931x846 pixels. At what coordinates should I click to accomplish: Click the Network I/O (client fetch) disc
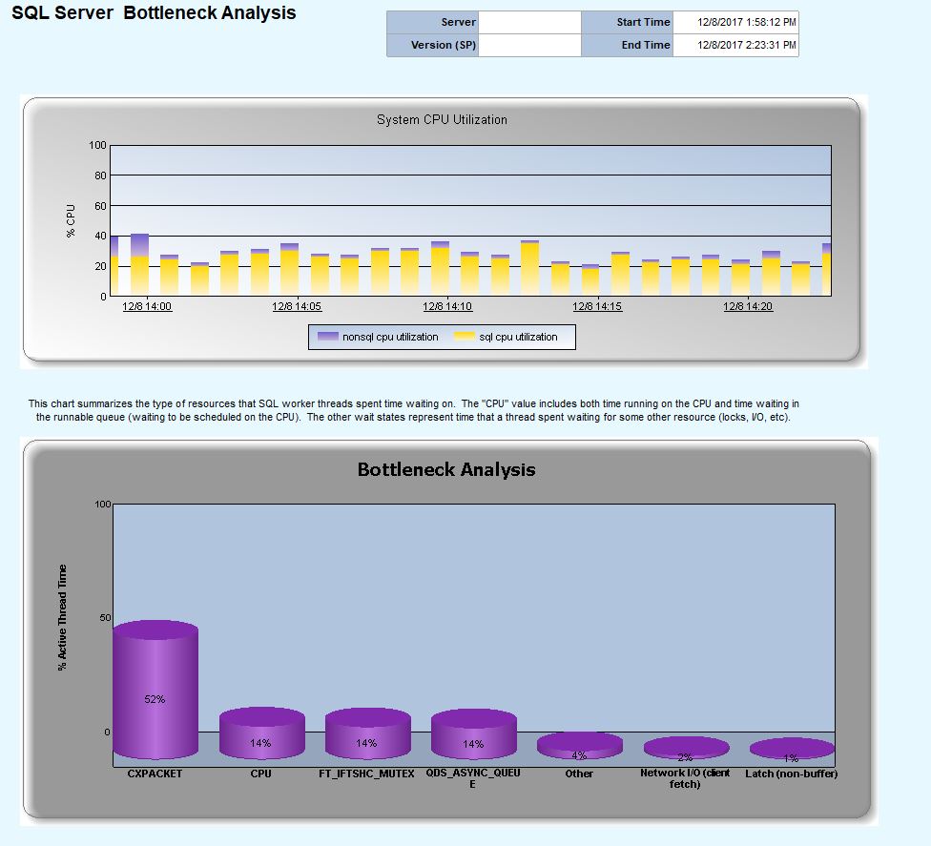[x=686, y=748]
